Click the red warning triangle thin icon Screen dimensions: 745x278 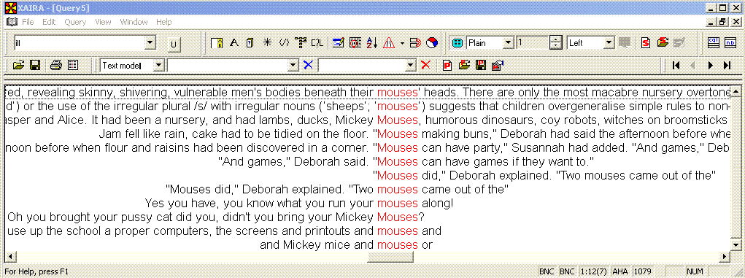click(389, 43)
